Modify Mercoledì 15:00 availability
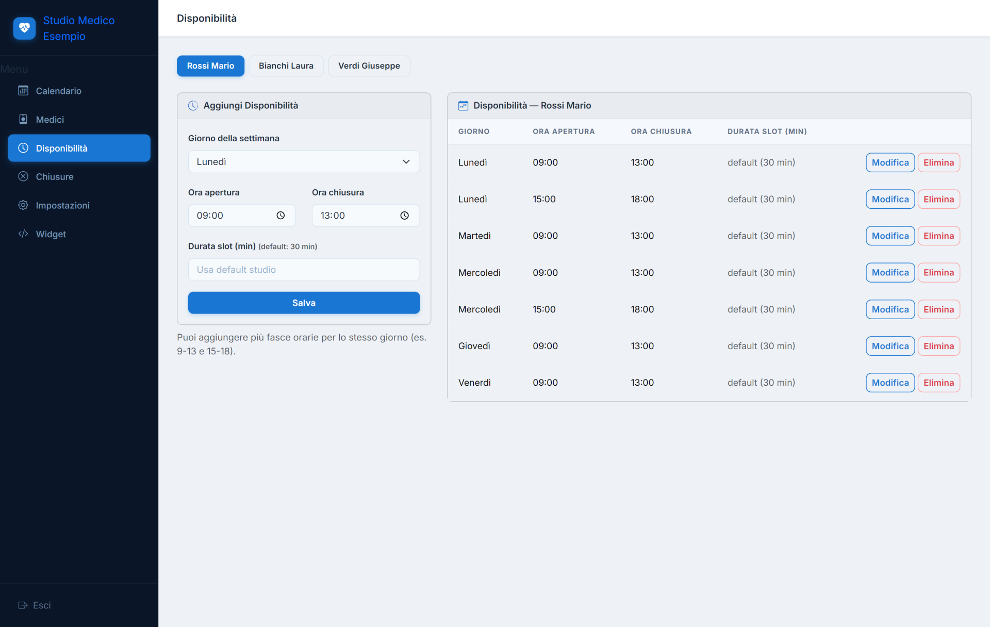The height and width of the screenshot is (627, 990). [x=890, y=309]
